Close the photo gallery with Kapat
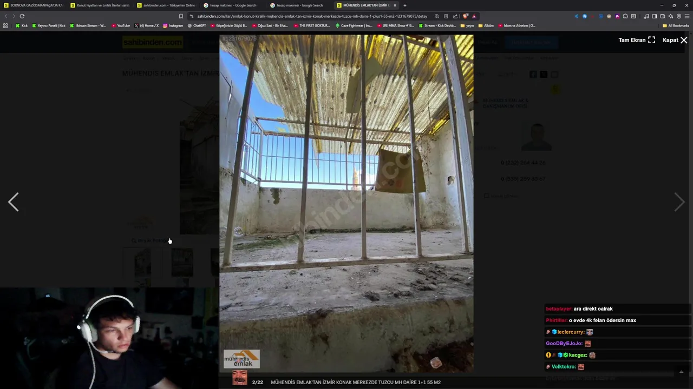This screenshot has width=693, height=389. pyautogui.click(x=675, y=40)
